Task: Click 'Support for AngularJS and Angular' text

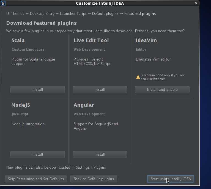Action: click(96, 126)
